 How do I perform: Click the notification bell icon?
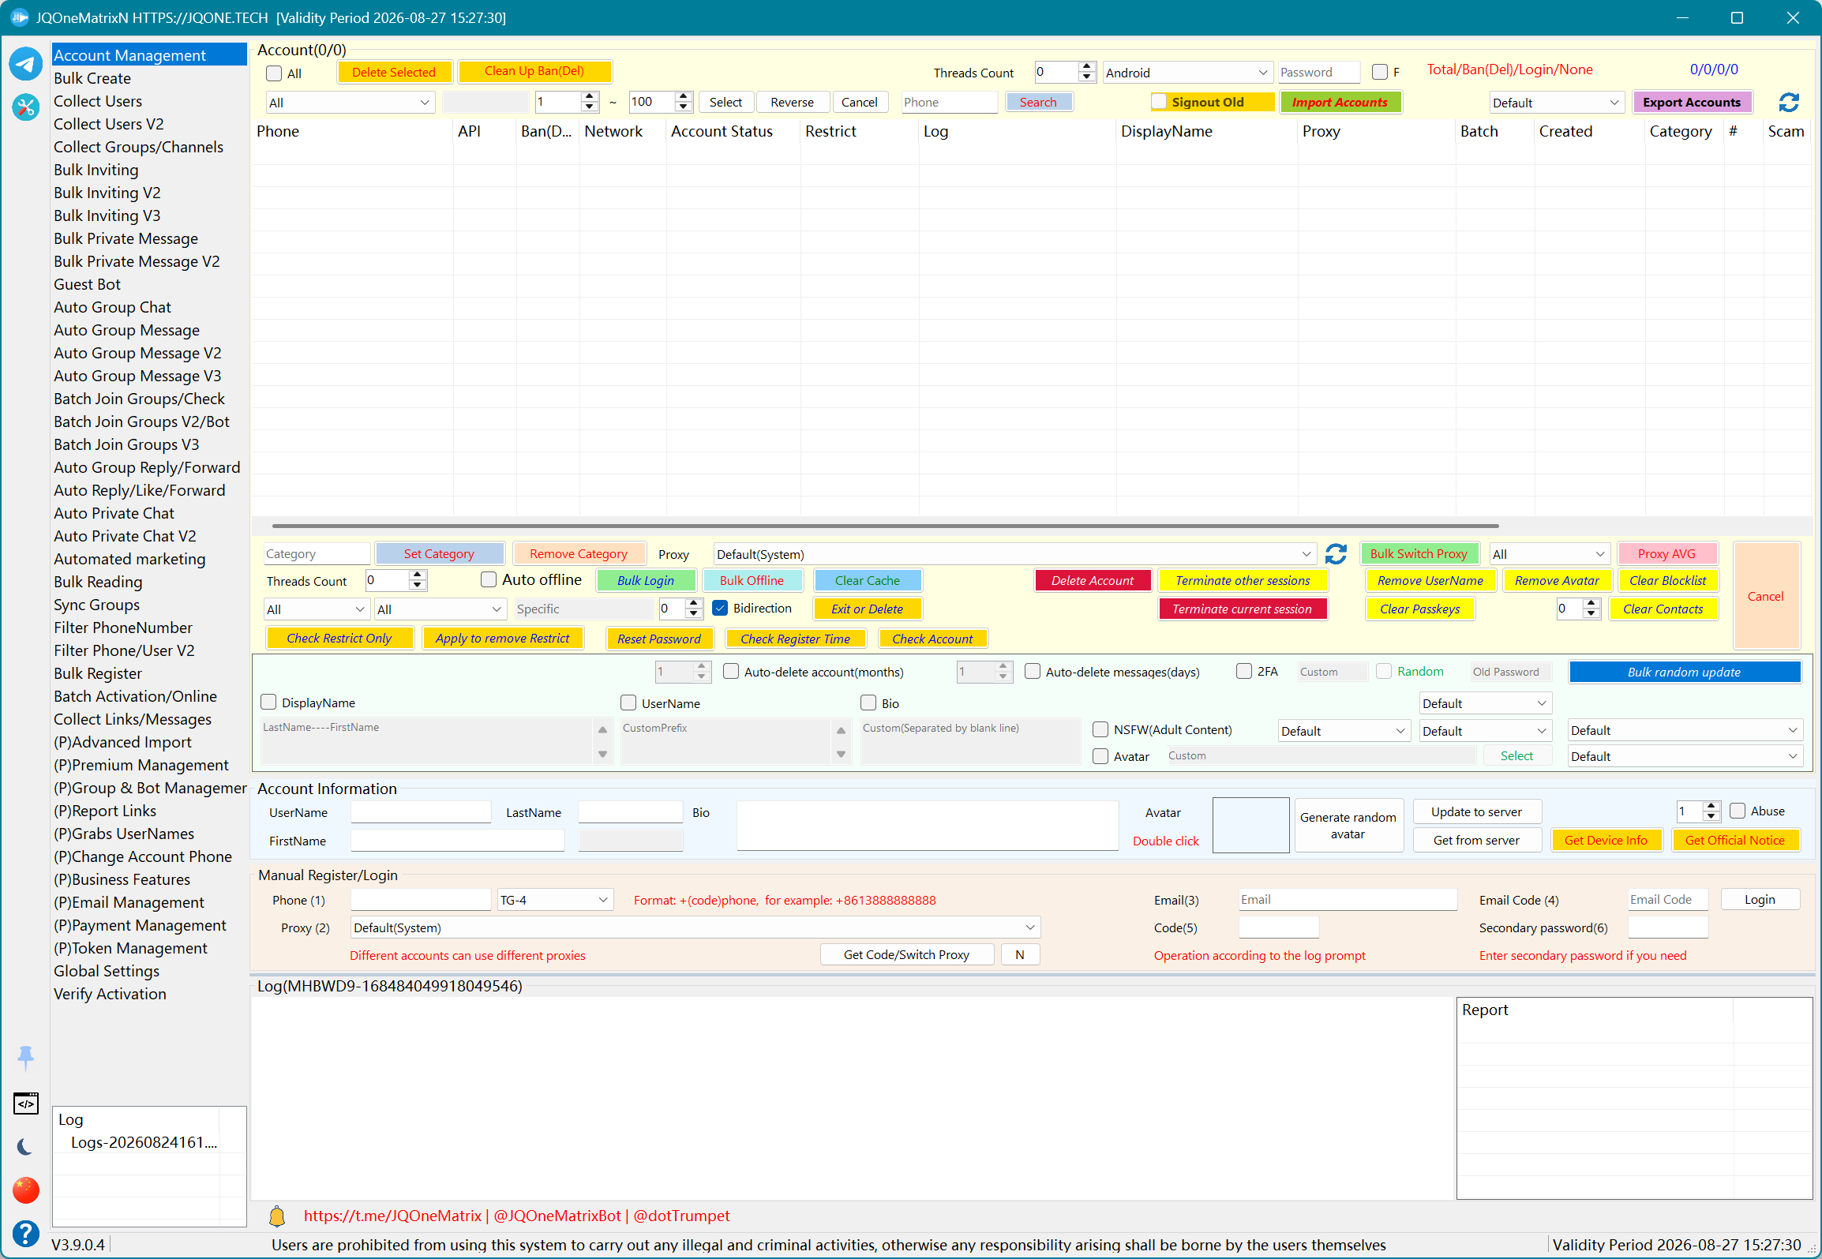pyautogui.click(x=277, y=1216)
